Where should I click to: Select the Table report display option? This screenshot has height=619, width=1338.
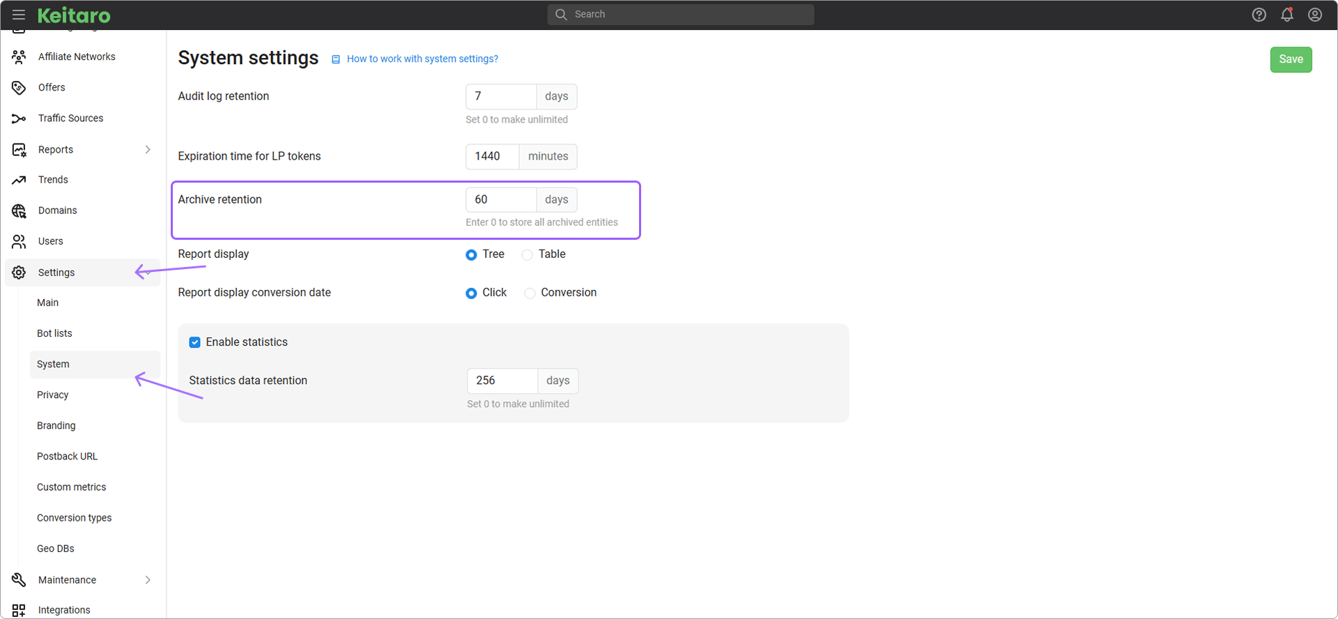click(528, 255)
